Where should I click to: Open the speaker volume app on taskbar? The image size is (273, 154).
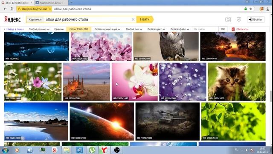coord(30,150)
